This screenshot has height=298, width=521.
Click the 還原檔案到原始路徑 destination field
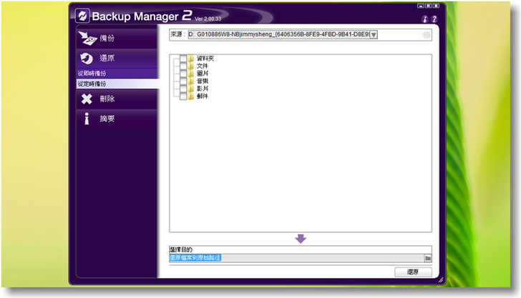click(x=296, y=258)
